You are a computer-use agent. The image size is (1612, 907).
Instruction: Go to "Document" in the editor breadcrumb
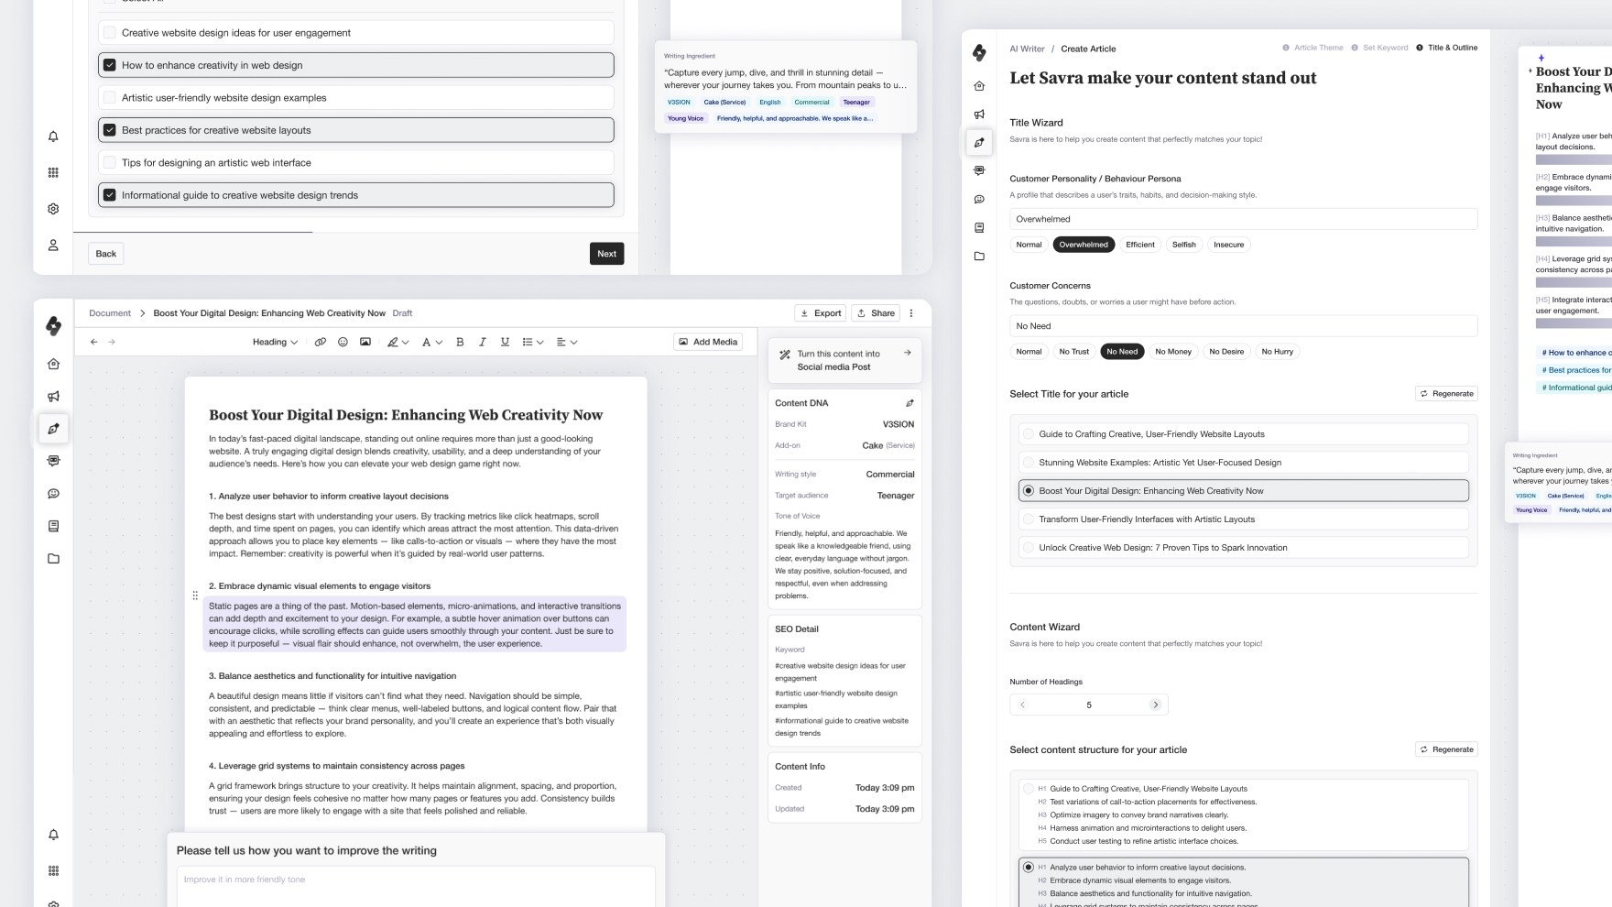coord(110,313)
